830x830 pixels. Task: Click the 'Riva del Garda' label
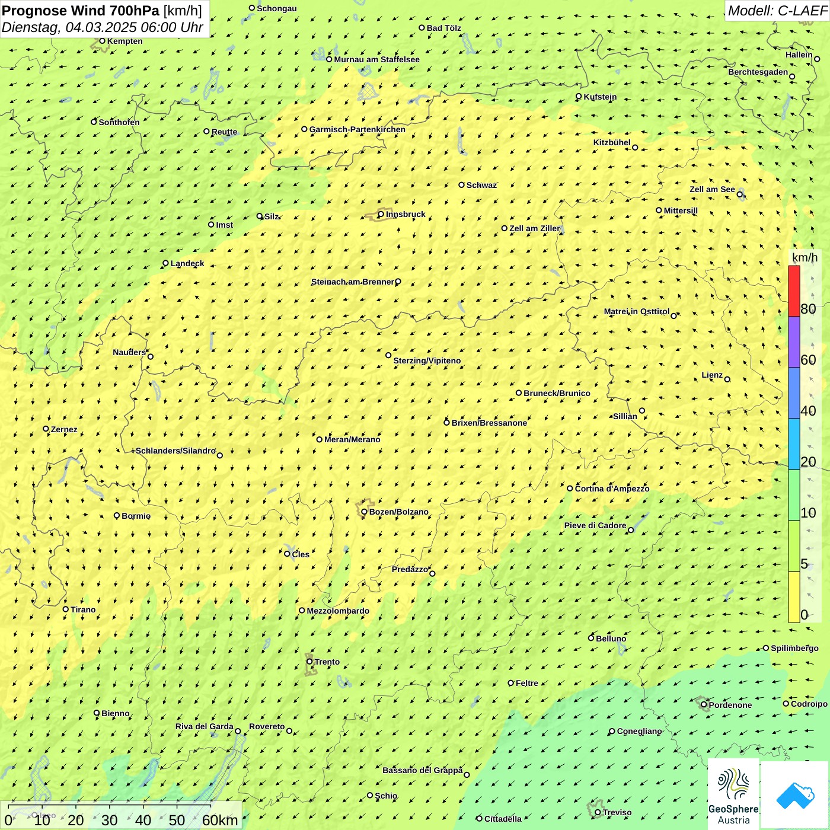[205, 726]
